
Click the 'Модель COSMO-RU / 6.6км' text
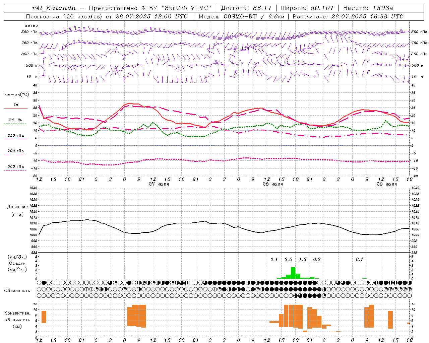pos(242,16)
